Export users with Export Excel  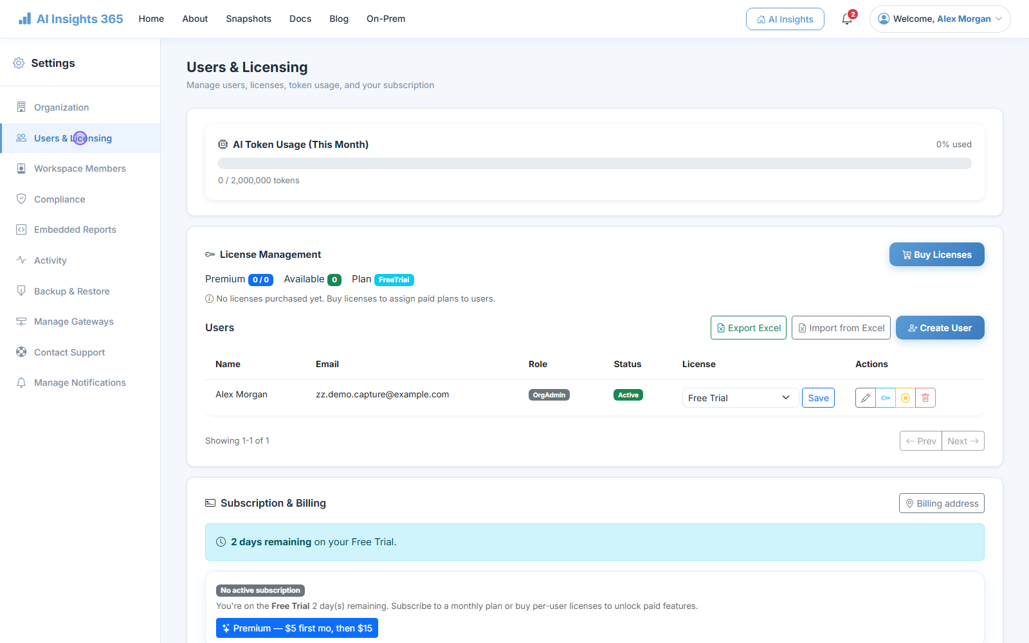point(749,328)
